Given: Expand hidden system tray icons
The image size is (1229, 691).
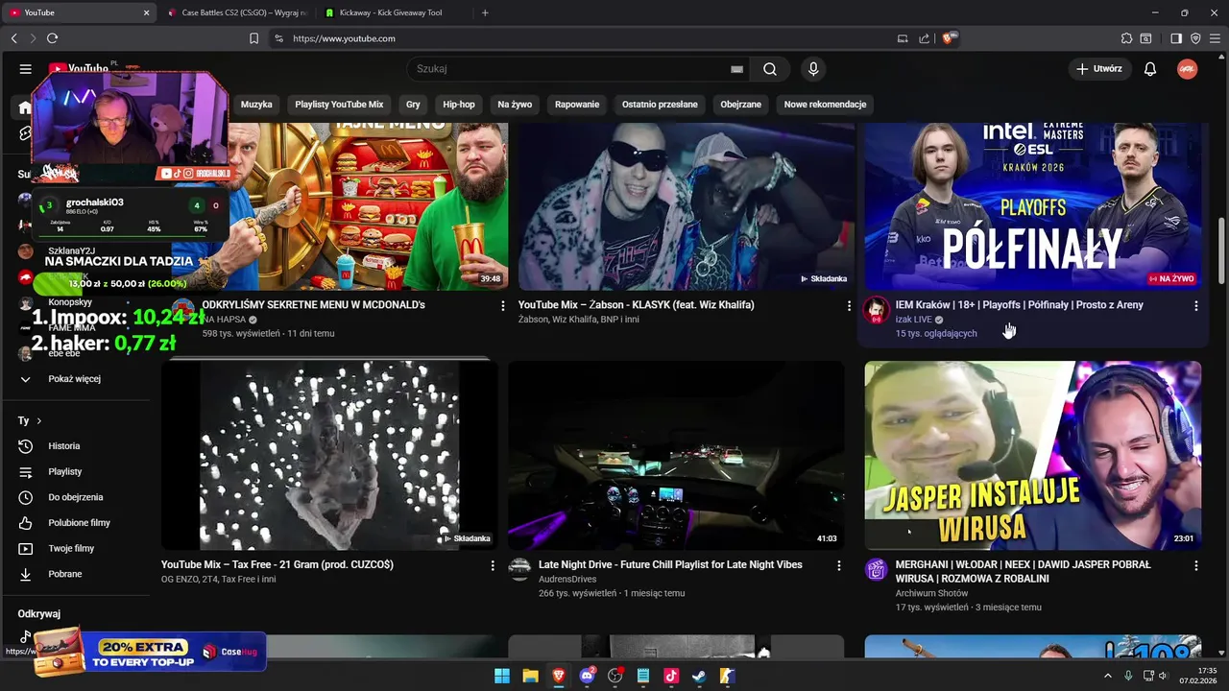Looking at the screenshot, I should (x=1107, y=676).
